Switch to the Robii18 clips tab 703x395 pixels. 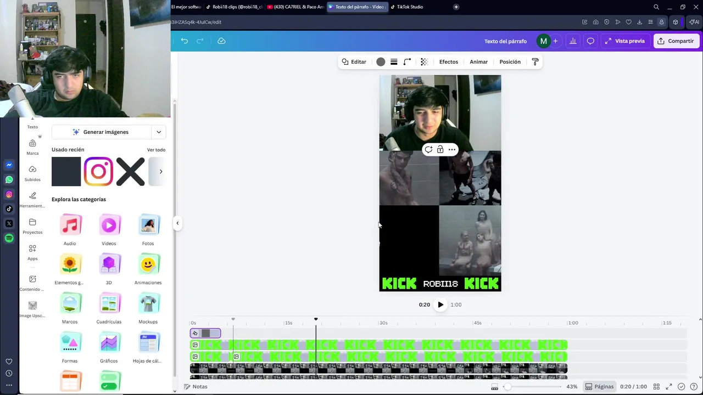pos(235,7)
